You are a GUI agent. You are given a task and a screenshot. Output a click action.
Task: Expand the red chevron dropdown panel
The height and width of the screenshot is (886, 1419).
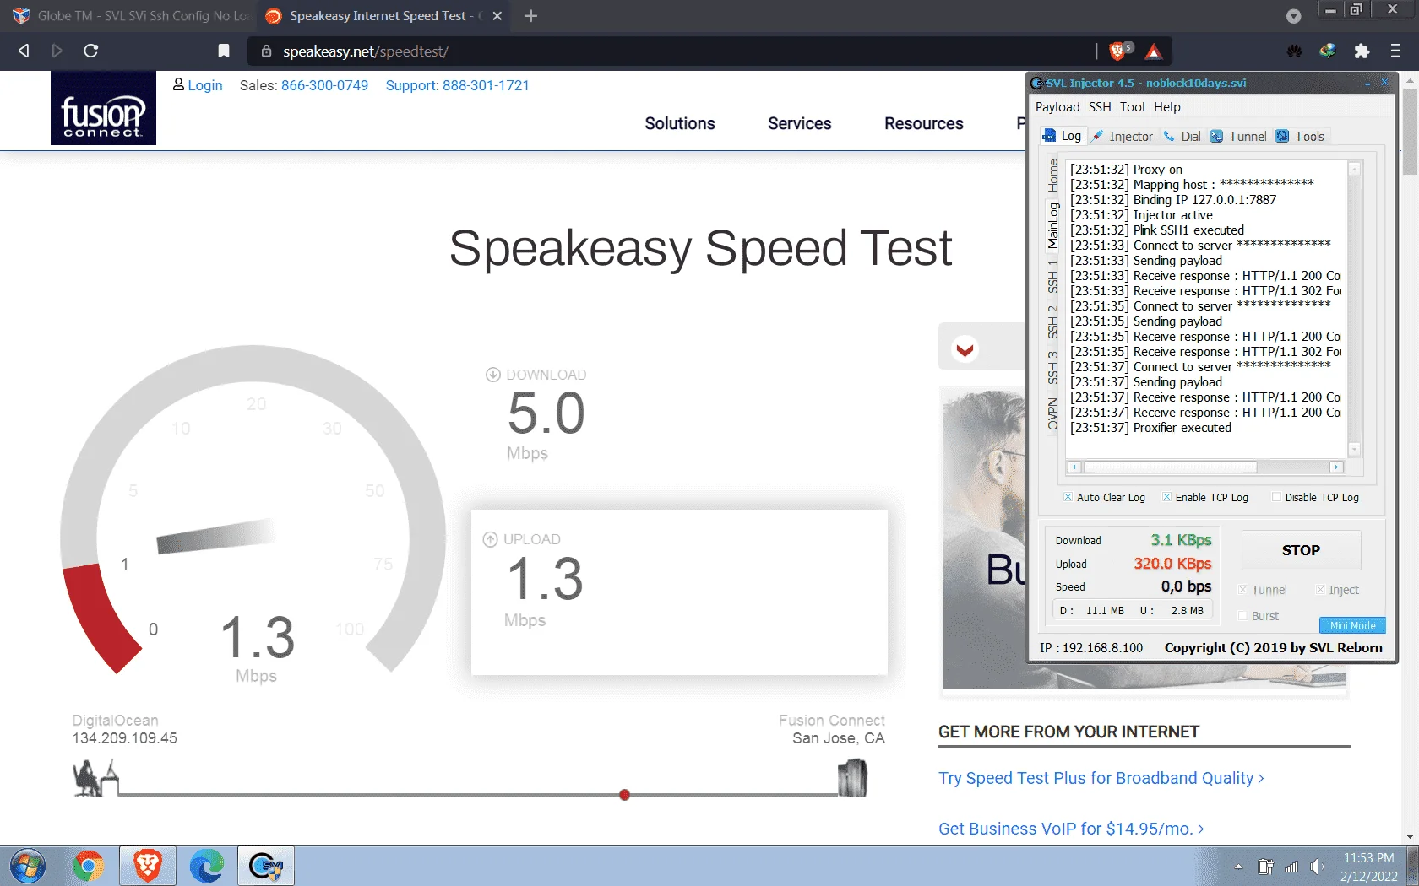(965, 348)
